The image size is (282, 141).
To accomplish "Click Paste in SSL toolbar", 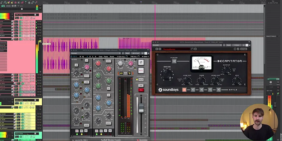I will 106,56.
